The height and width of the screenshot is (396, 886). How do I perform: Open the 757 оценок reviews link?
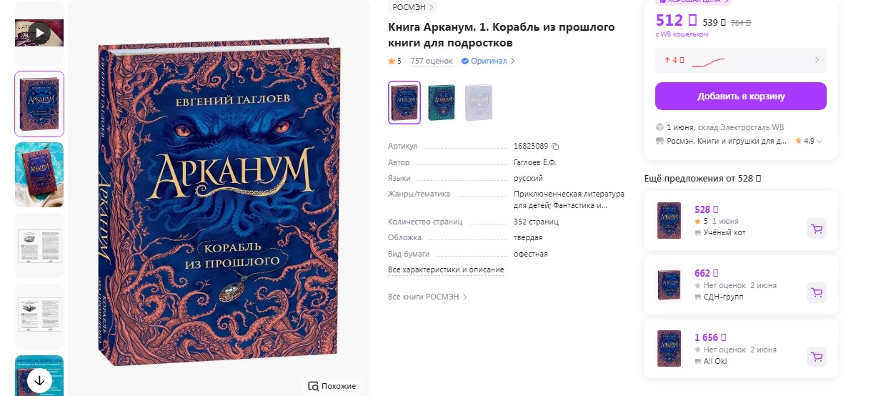tap(432, 61)
